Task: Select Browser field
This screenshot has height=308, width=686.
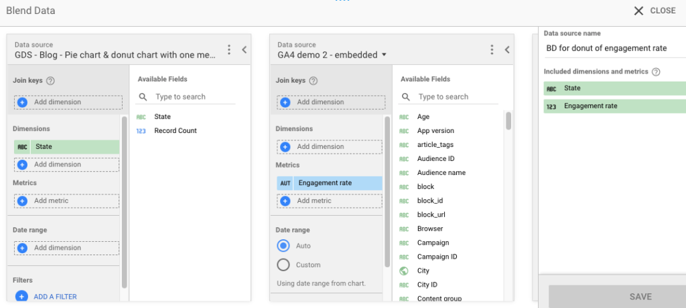Action: click(430, 228)
